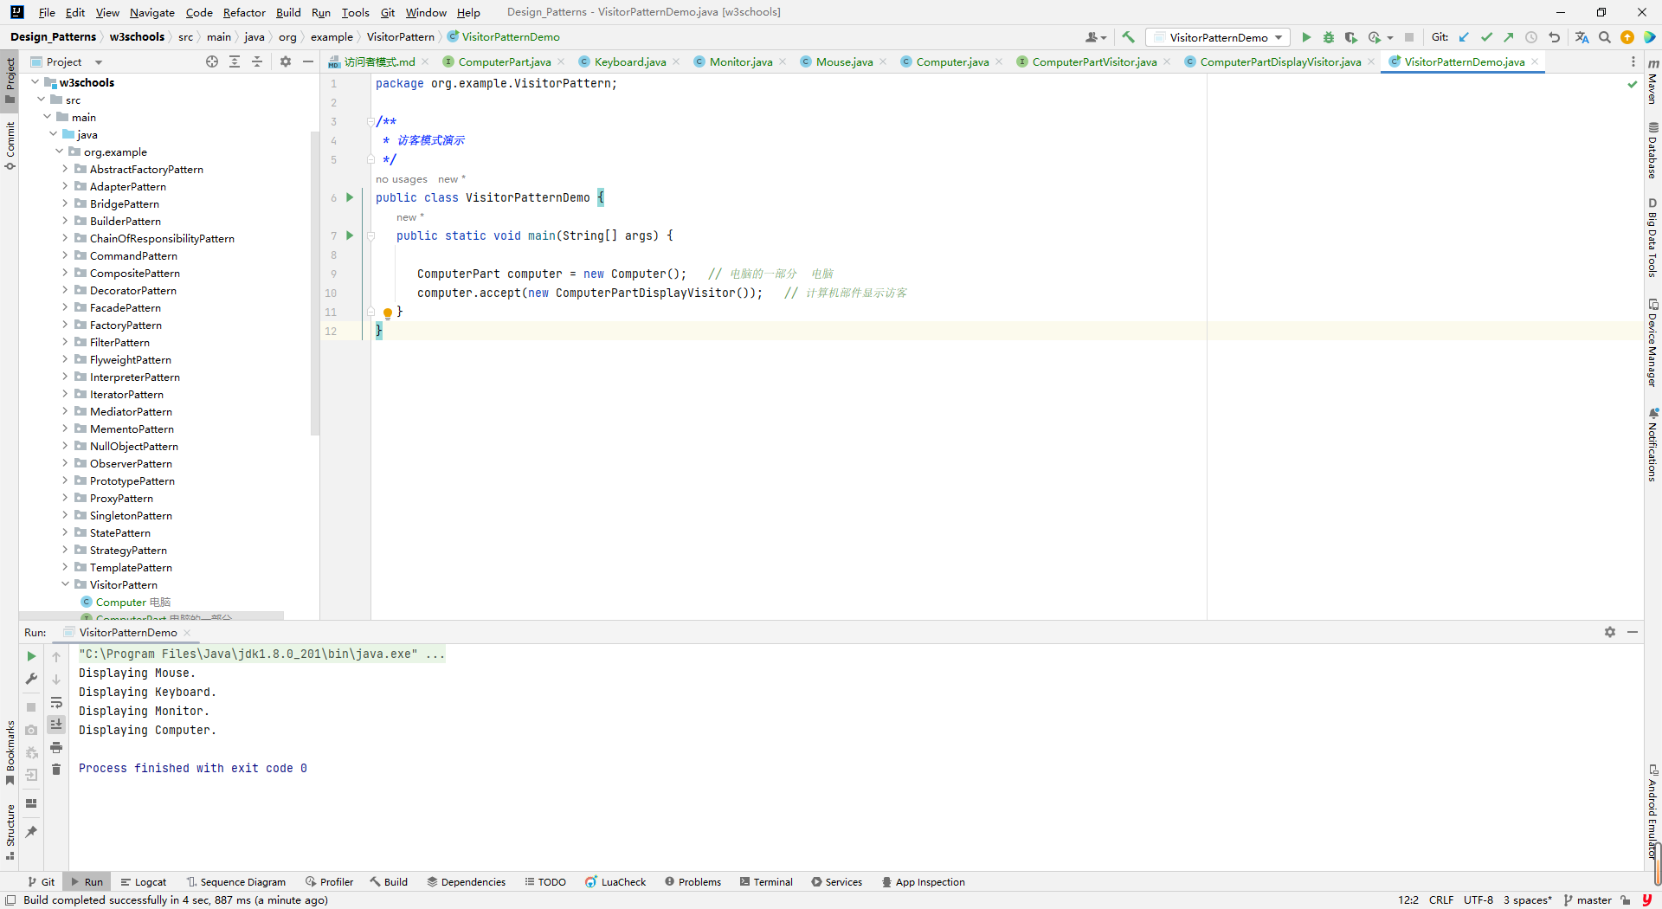This screenshot has width=1662, height=909.
Task: Click the Build Project hammer icon
Action: 1128,37
